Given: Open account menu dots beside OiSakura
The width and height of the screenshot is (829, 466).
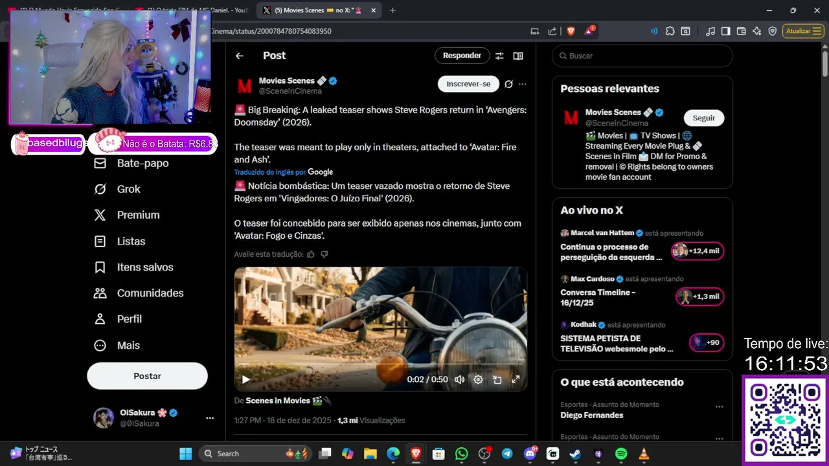Looking at the screenshot, I should (210, 418).
